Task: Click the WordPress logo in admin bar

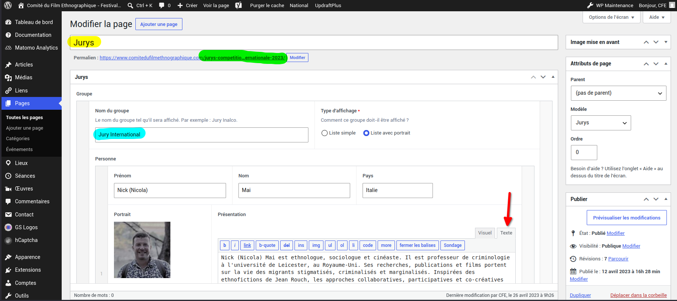Action: (8, 5)
